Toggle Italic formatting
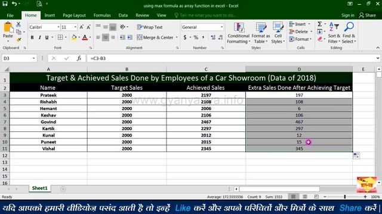The width and height of the screenshot is (382, 214). pos(39,37)
